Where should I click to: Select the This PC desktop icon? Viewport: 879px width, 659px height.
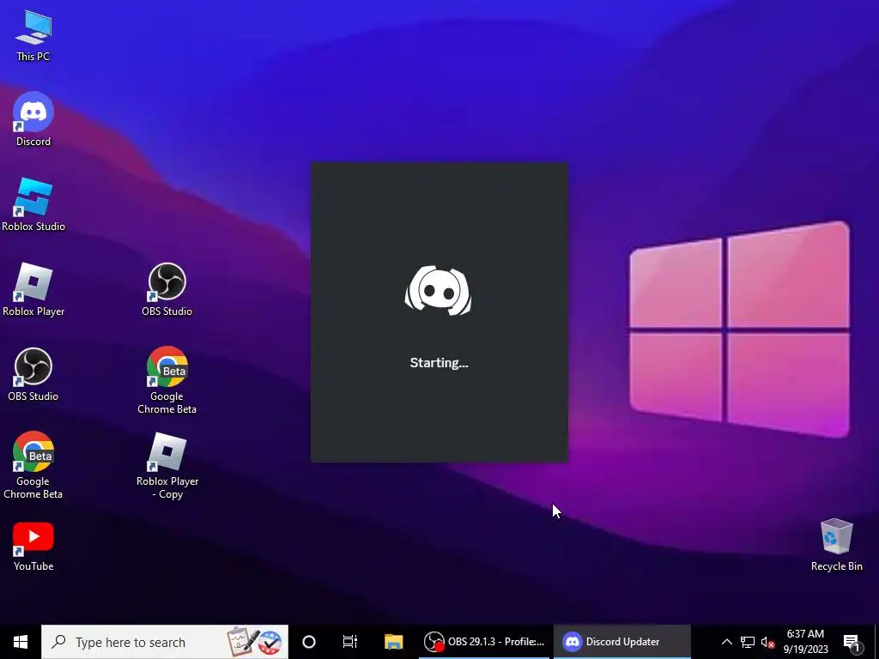[33, 34]
